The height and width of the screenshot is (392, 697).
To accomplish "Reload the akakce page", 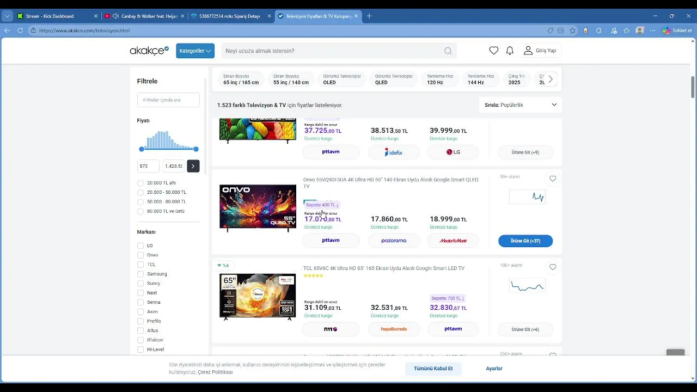I will click(20, 30).
